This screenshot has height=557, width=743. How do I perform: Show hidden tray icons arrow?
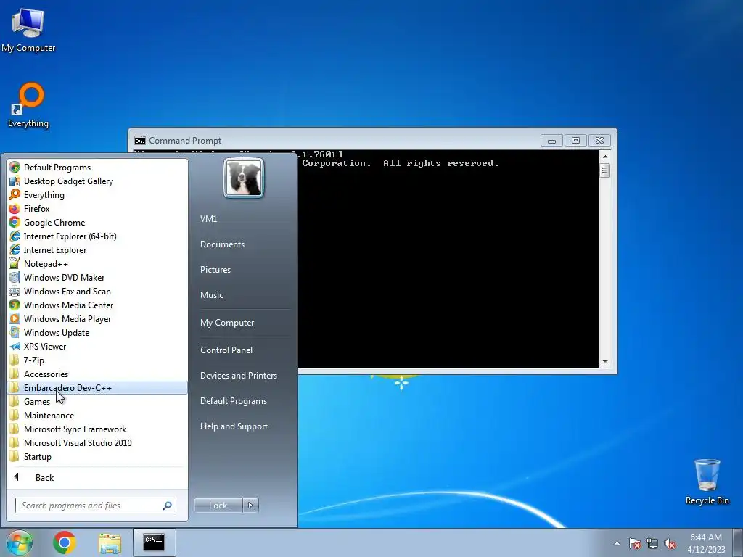point(617,543)
